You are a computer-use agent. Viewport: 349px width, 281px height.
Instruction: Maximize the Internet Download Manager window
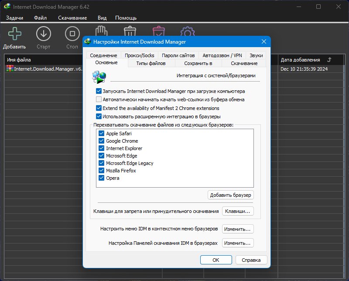pos(318,7)
